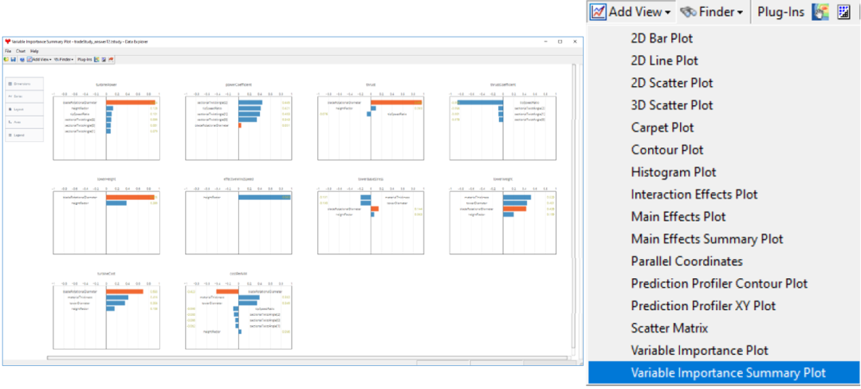Image resolution: width=861 pixels, height=389 pixels.
Task: Click orange bladeRotationalDiameter bar in turbinePower chart
Action: [x=130, y=102]
